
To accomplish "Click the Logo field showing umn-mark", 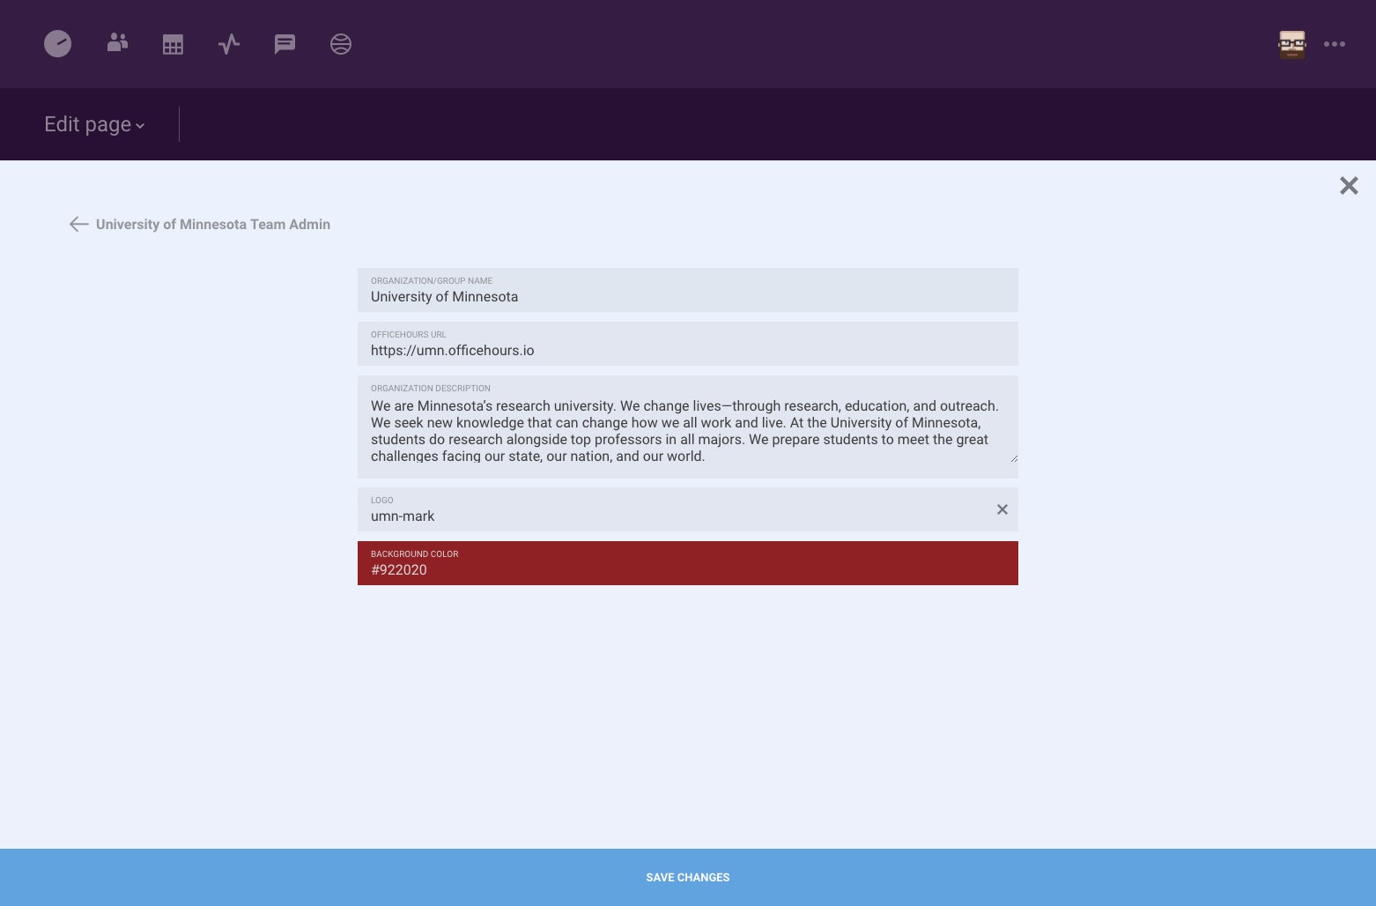I will 688,509.
